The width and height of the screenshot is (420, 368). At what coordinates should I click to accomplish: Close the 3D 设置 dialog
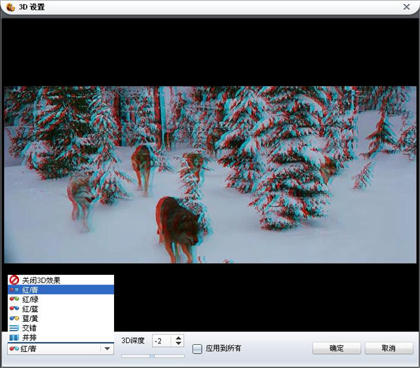pos(406,7)
